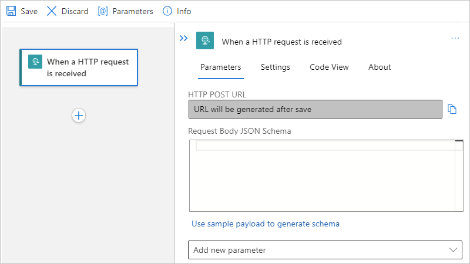Collapse the details panel with double chevron
The image size is (470, 264).
coord(184,39)
